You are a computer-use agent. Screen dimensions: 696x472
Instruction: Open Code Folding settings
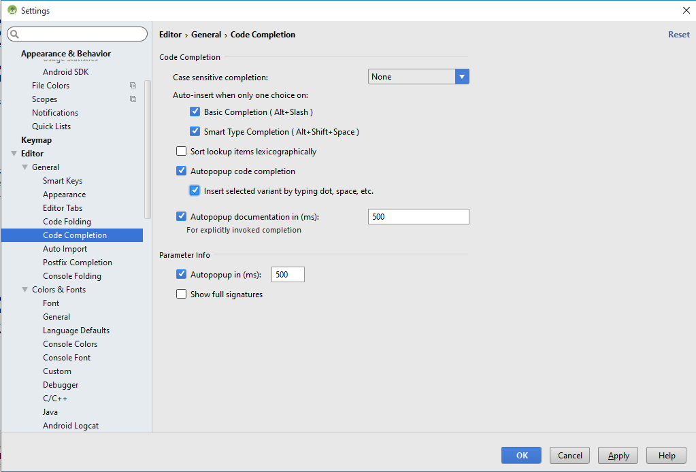67,222
